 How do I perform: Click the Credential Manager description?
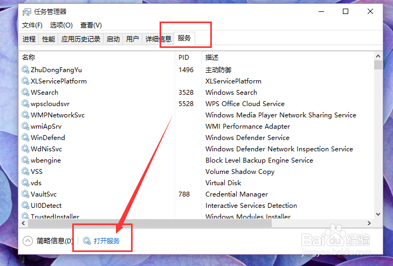click(237, 194)
